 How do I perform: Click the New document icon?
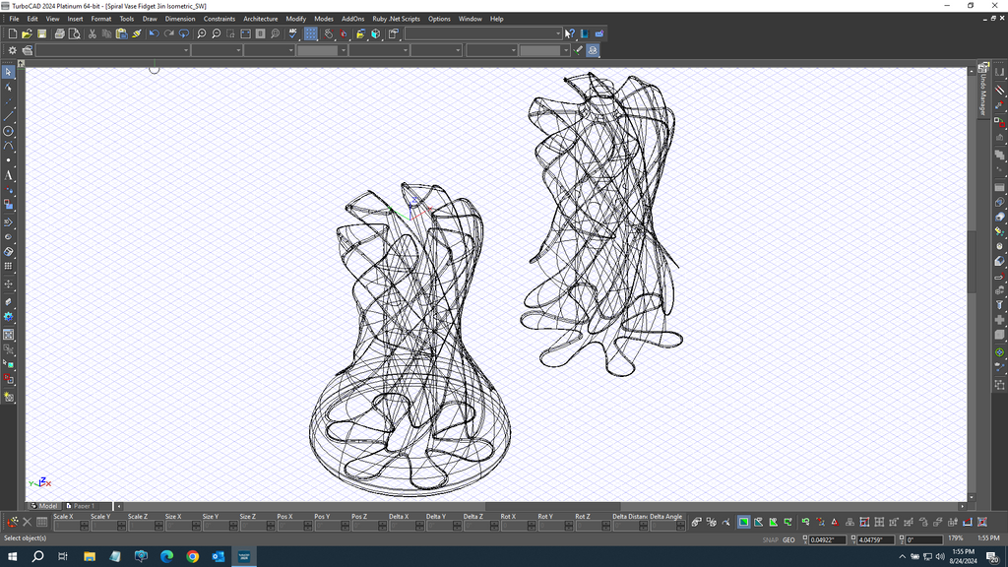(x=12, y=33)
